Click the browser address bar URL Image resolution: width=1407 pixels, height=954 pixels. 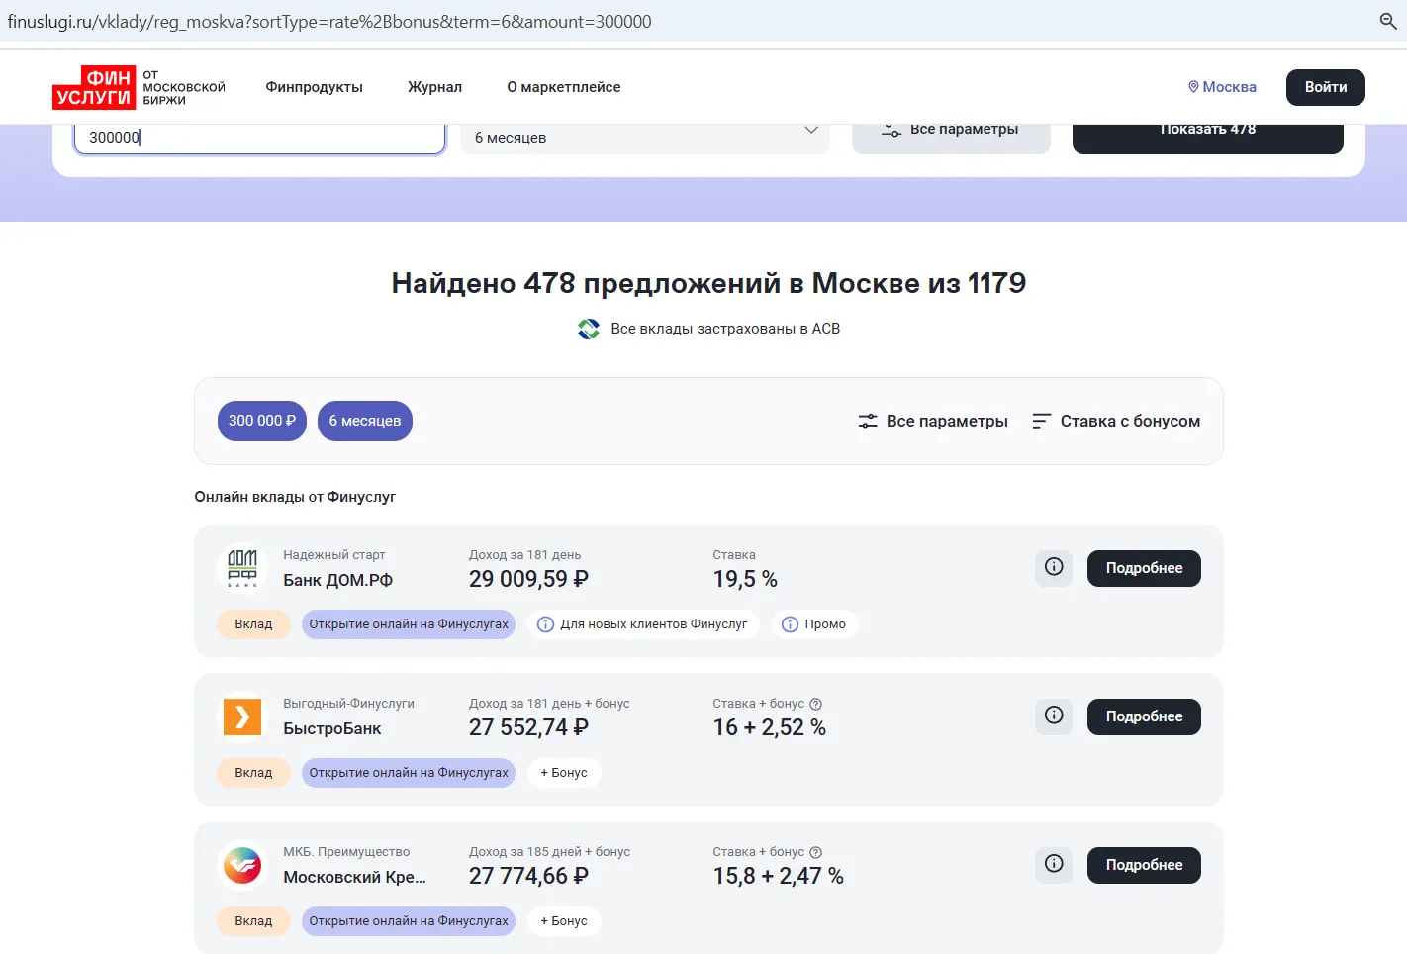point(329,21)
